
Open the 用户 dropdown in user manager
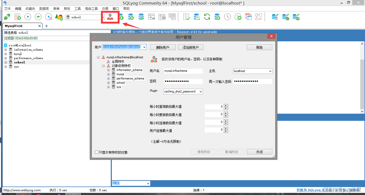(144, 47)
